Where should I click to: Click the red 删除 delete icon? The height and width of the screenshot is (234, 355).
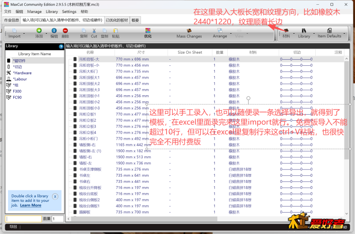click(x=65, y=30)
